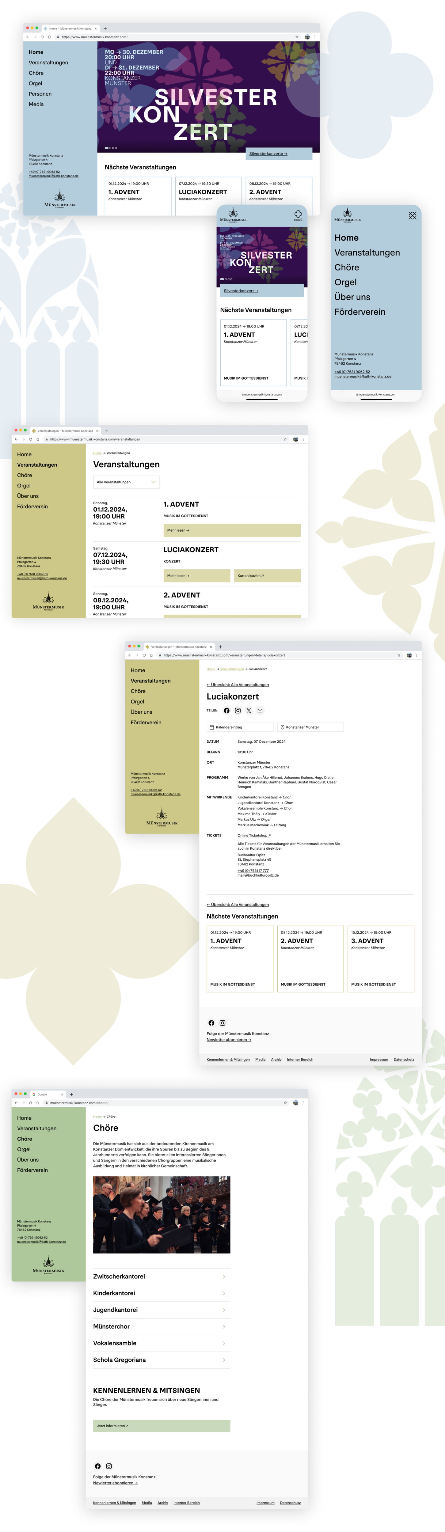Click Kalendereintrag button on Luciakonzert page
Image resolution: width=445 pixels, height=1532 pixels.
[240, 727]
